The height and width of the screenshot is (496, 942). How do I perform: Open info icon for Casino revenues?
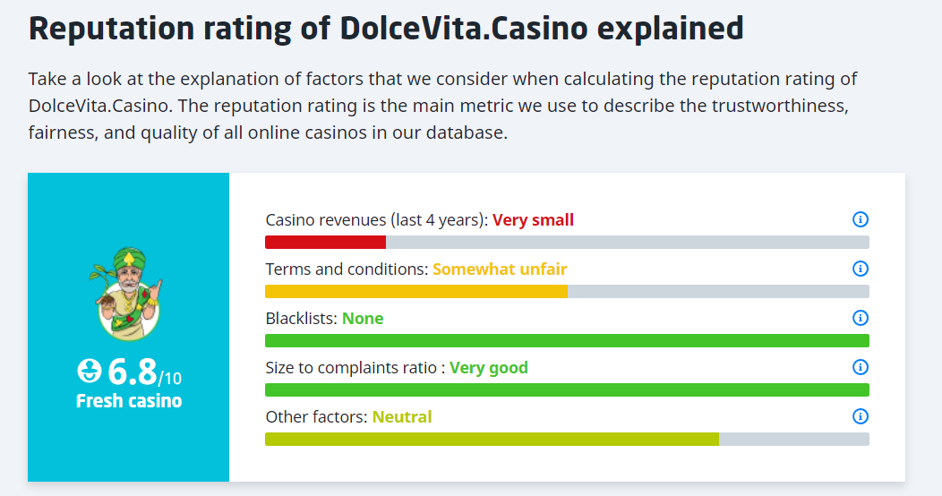(861, 219)
